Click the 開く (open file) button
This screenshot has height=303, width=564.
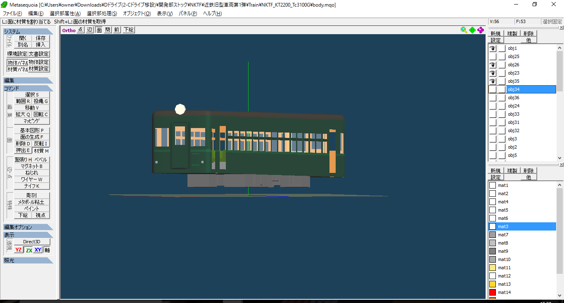23,38
